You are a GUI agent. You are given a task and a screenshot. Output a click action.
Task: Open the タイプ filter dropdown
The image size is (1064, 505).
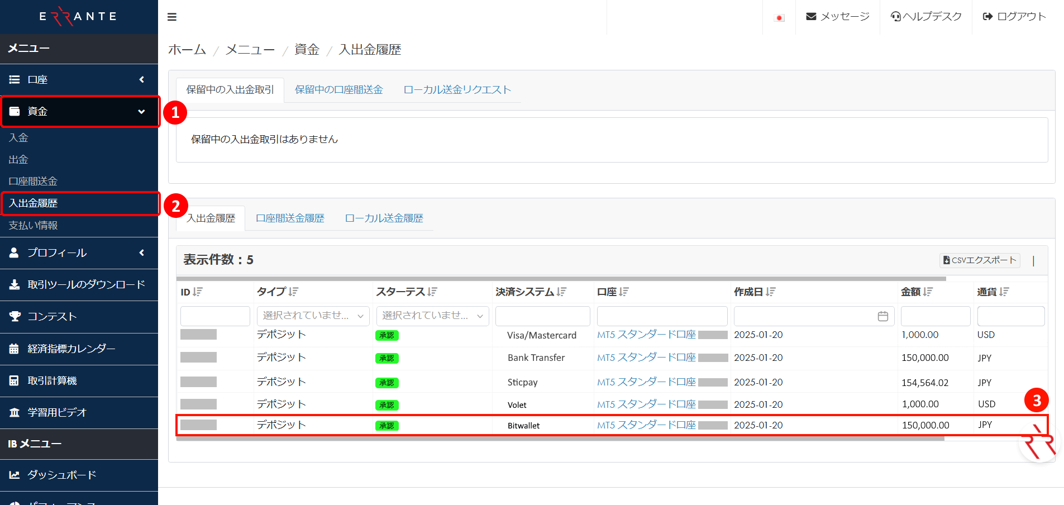(313, 316)
